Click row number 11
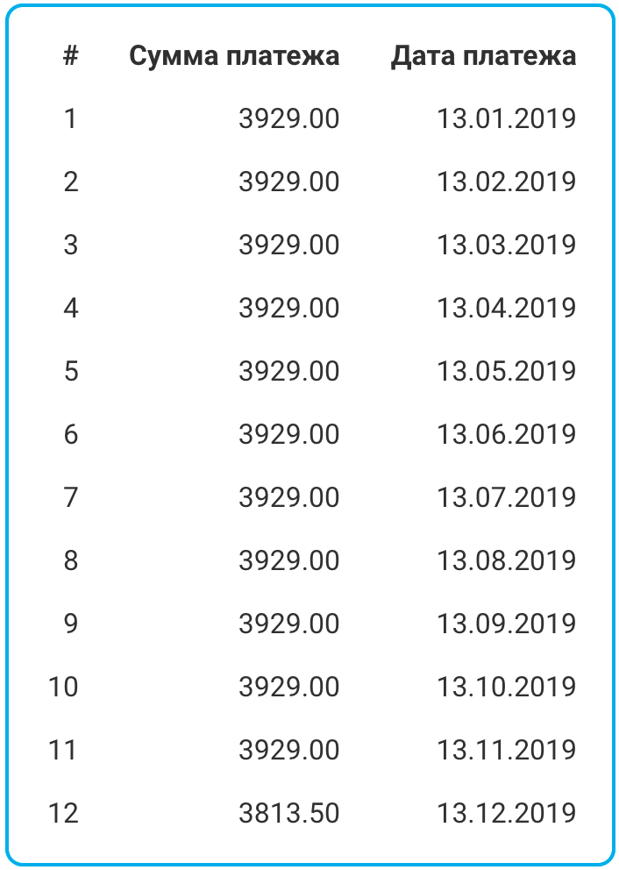 click(x=62, y=750)
